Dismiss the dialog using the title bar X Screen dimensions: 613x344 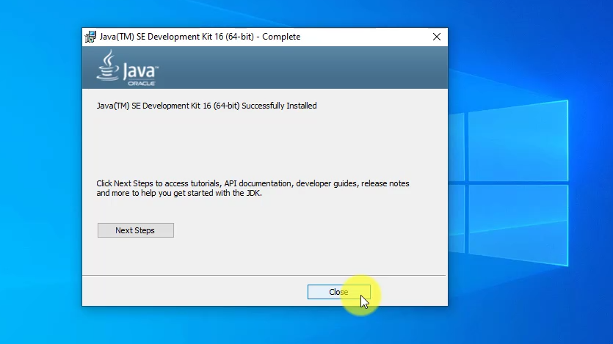437,37
